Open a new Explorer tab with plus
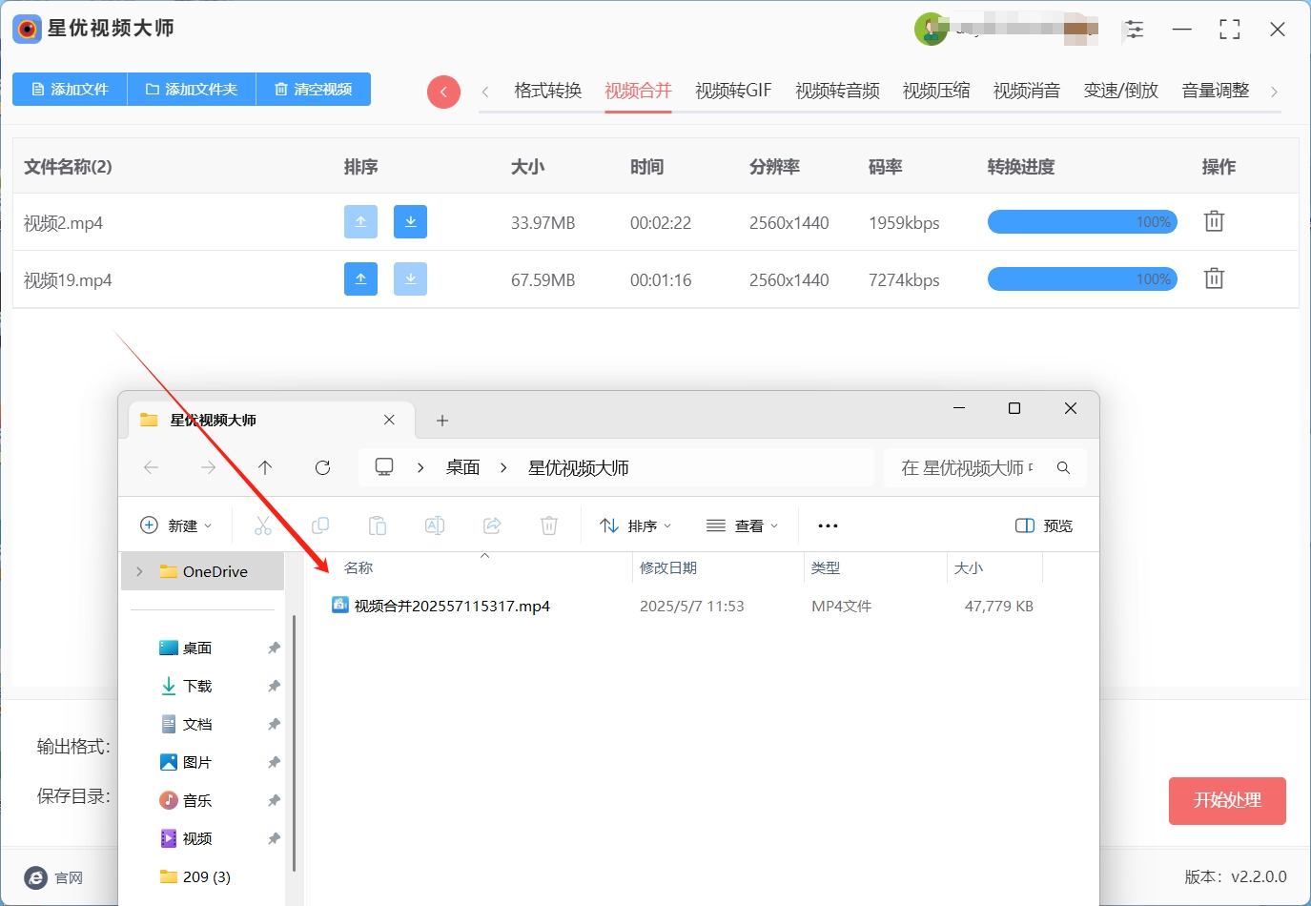Image resolution: width=1311 pixels, height=906 pixels. coord(442,421)
